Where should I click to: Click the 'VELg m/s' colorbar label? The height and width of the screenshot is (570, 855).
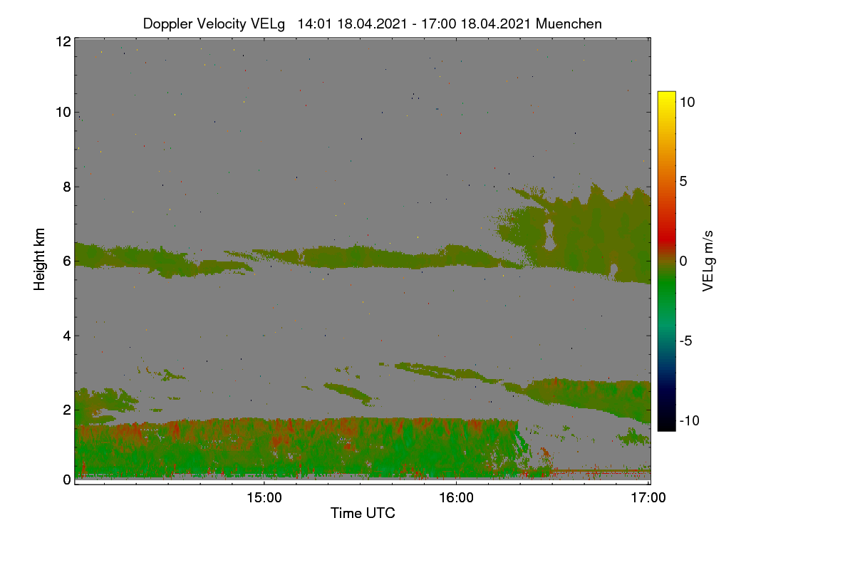point(708,261)
